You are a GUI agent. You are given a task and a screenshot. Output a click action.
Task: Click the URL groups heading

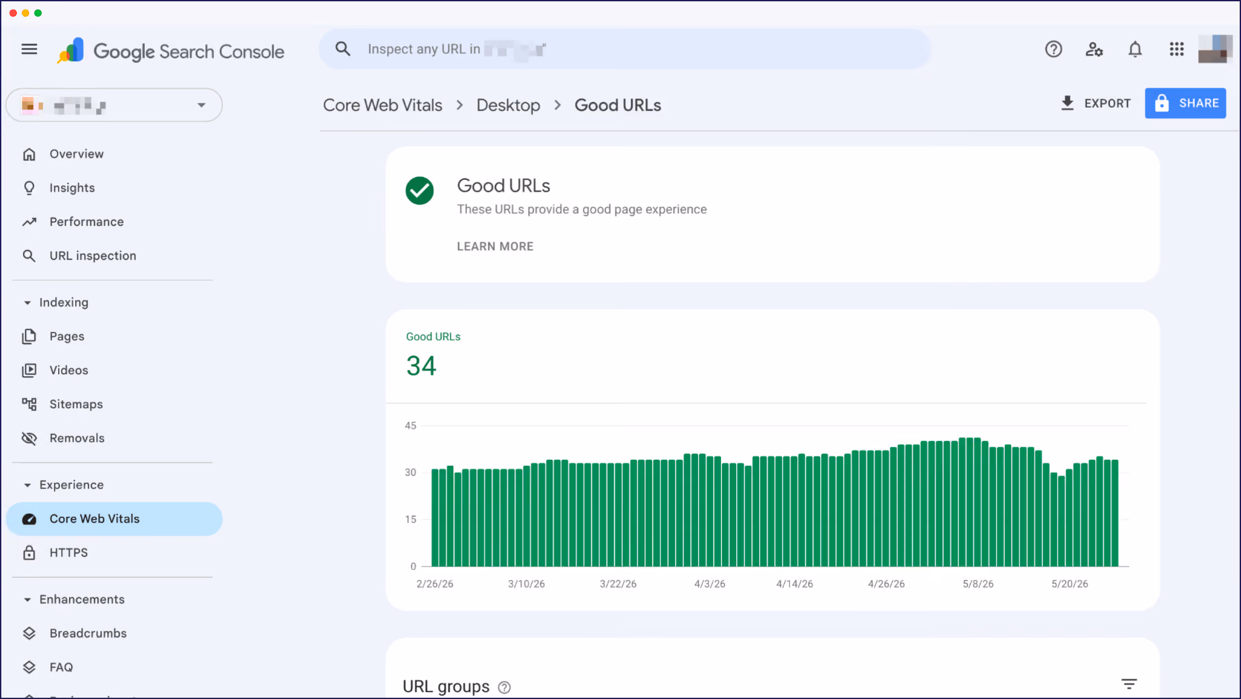[x=446, y=686]
